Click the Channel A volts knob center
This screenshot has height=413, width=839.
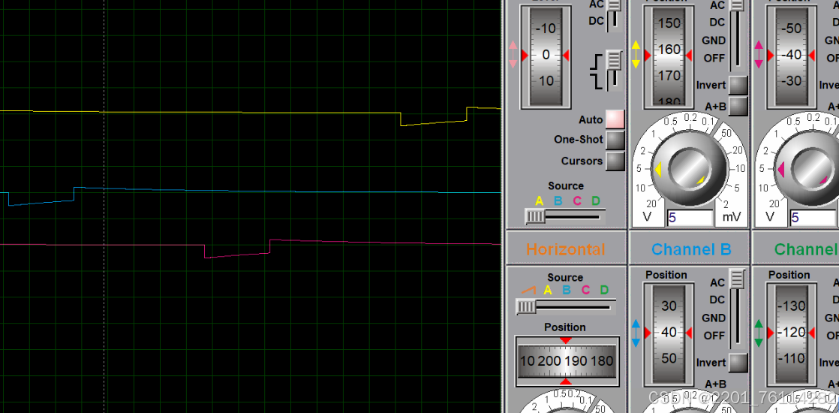tap(690, 170)
